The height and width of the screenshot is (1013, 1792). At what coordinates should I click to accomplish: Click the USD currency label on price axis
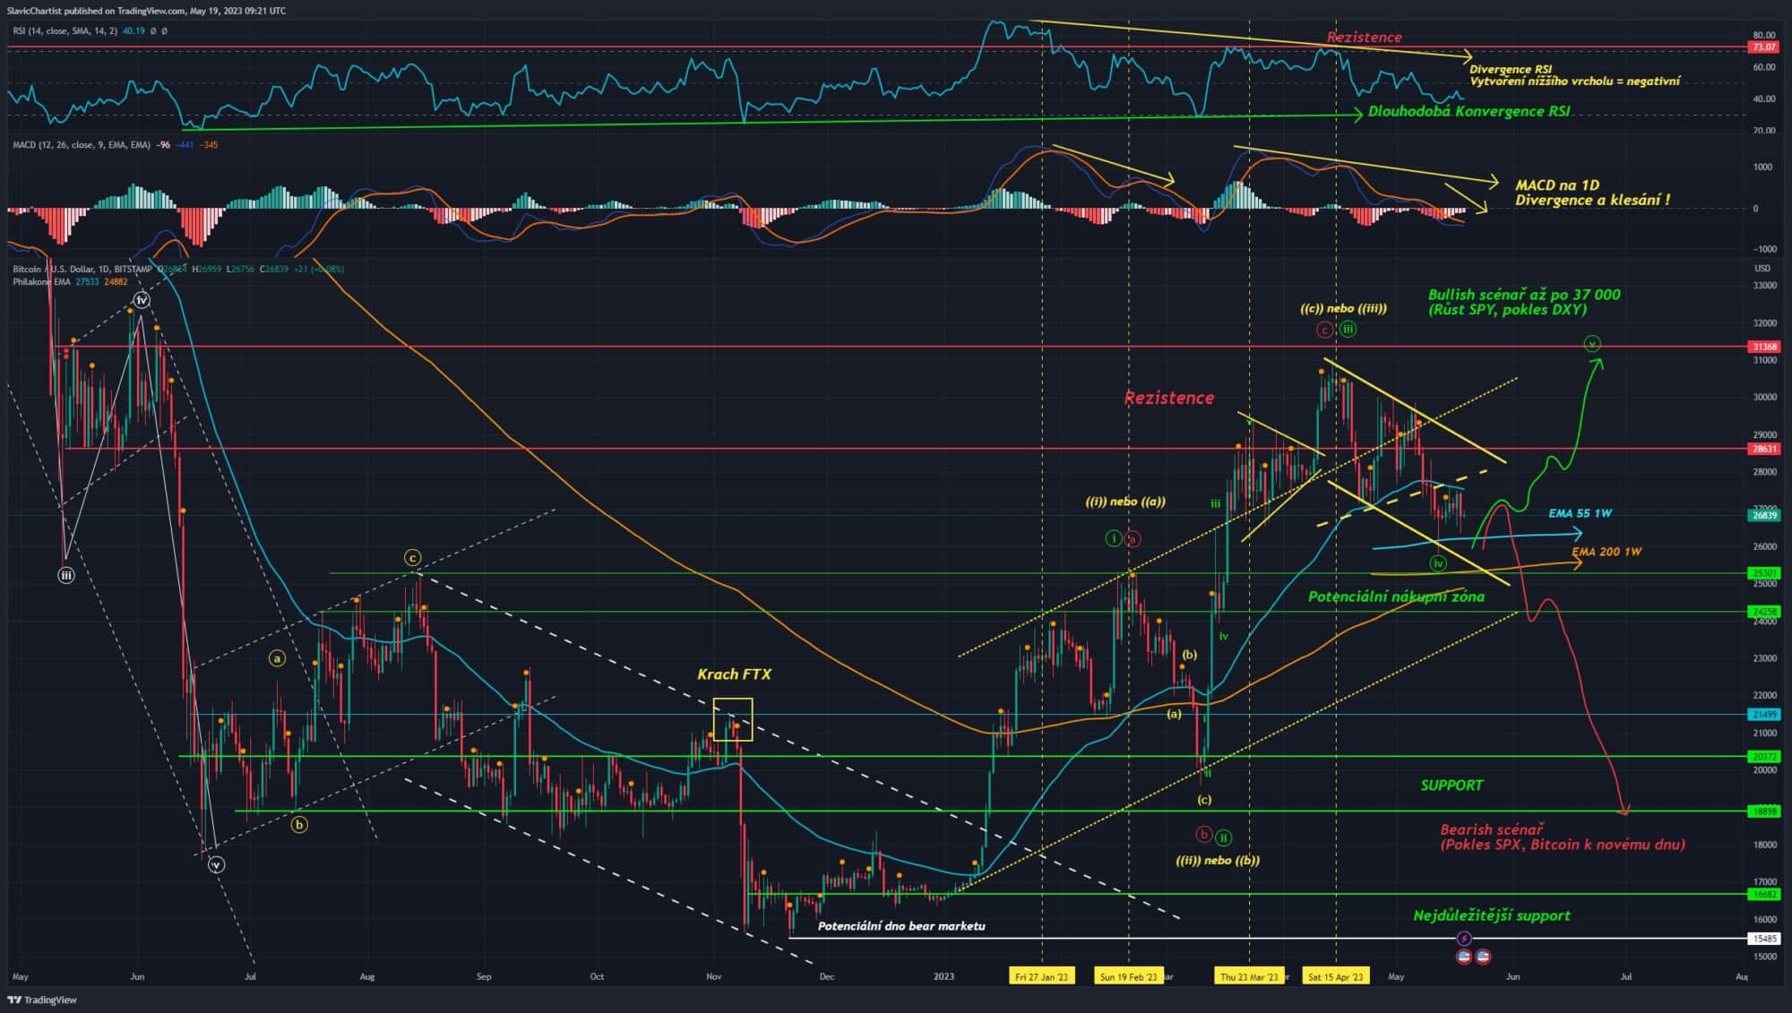click(x=1762, y=269)
